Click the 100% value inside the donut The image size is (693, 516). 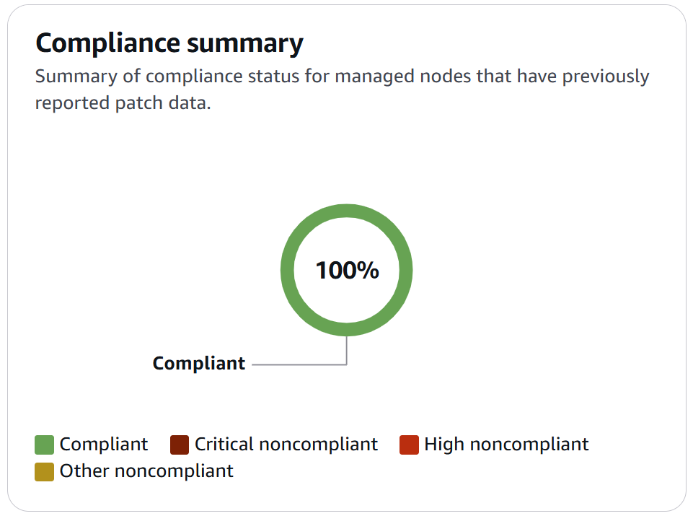(347, 271)
